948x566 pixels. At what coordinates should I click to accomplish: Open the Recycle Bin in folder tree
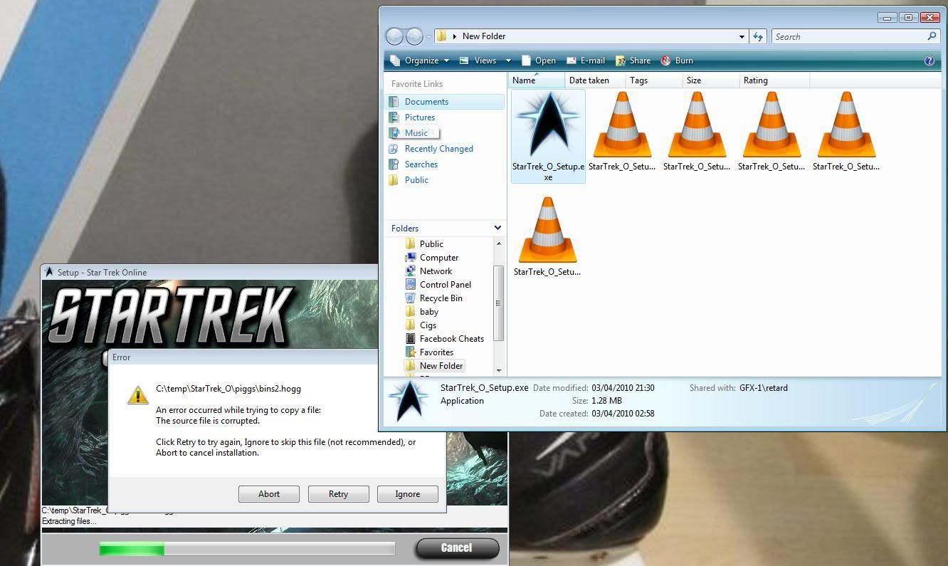(x=441, y=298)
